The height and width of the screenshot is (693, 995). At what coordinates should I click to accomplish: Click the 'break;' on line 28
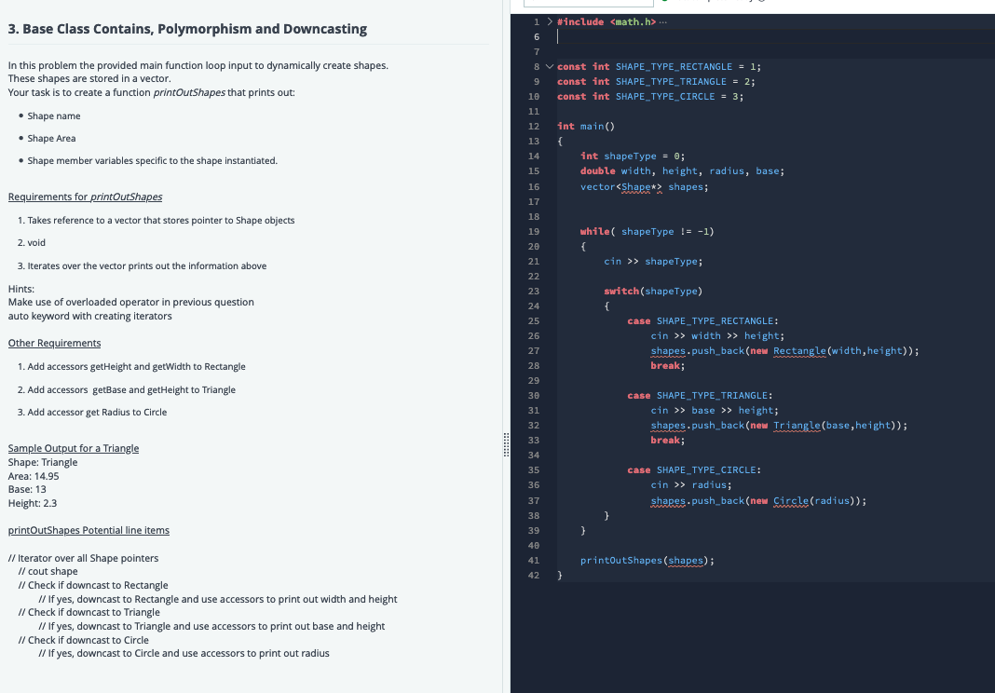coord(668,366)
